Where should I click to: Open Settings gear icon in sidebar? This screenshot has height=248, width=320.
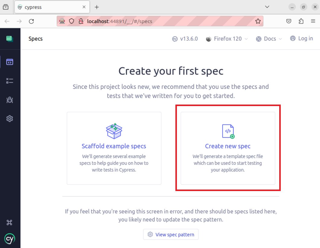pos(10,119)
